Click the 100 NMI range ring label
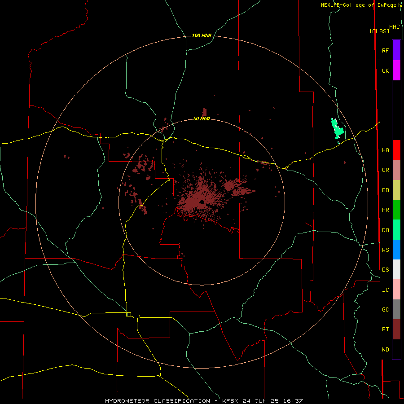 tap(202, 35)
